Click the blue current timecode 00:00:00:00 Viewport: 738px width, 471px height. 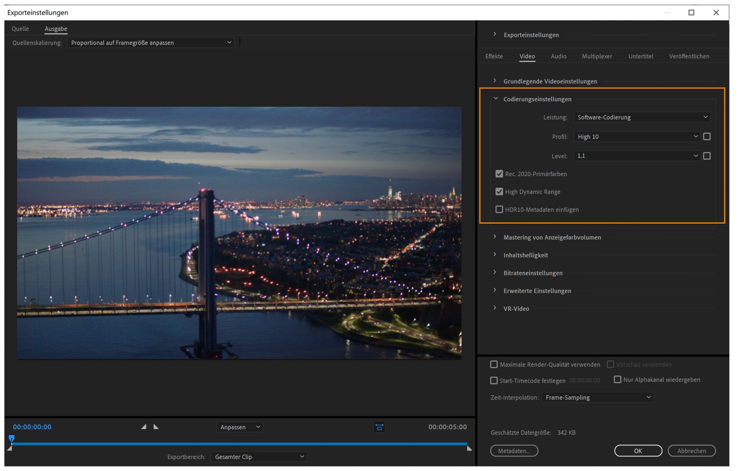32,427
